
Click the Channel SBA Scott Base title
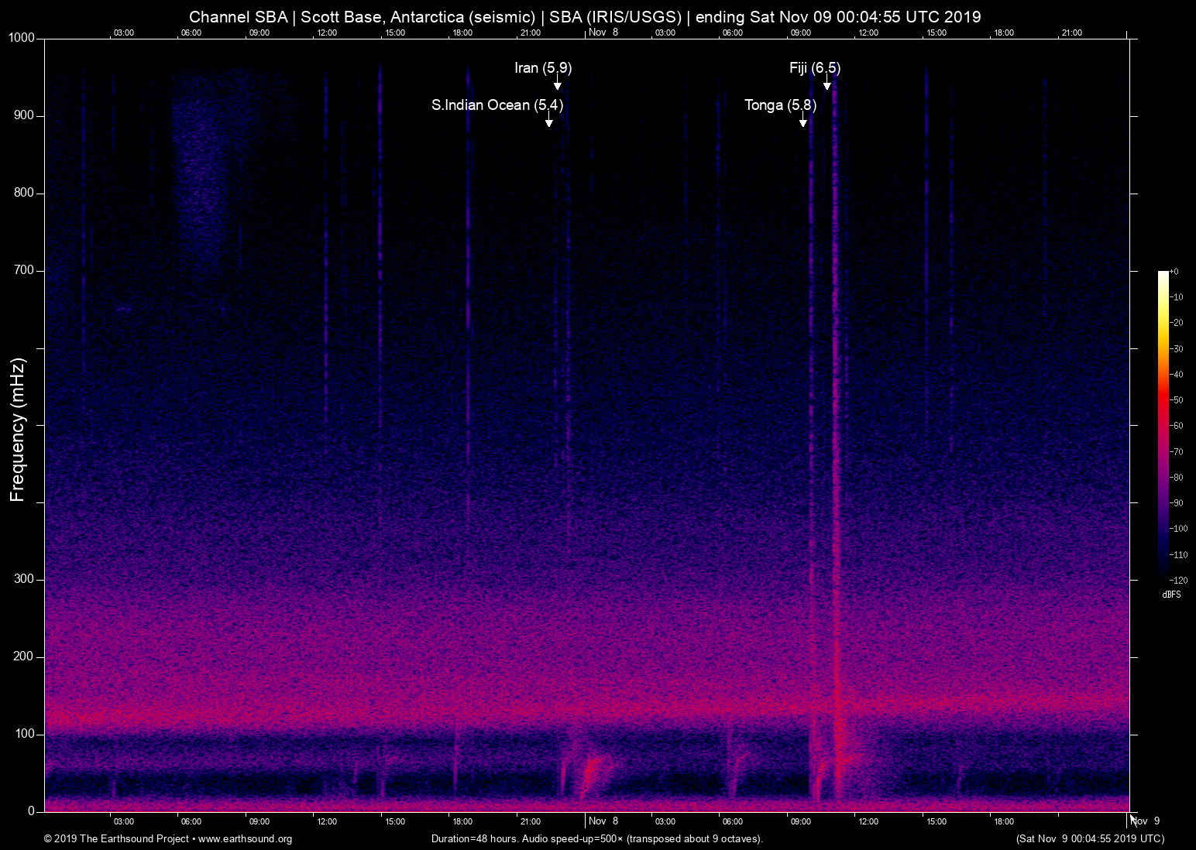[585, 17]
